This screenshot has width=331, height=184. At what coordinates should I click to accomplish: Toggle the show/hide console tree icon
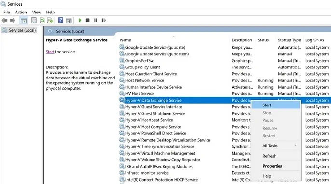coord(24,20)
